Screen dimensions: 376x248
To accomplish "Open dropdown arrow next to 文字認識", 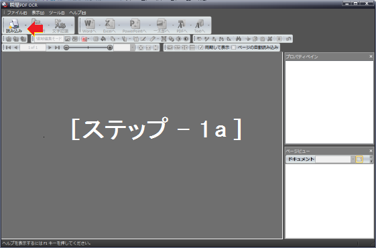I will coord(72,25).
